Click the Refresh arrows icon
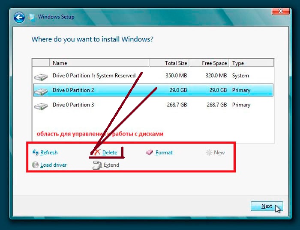The image size is (300, 230). (x=36, y=153)
